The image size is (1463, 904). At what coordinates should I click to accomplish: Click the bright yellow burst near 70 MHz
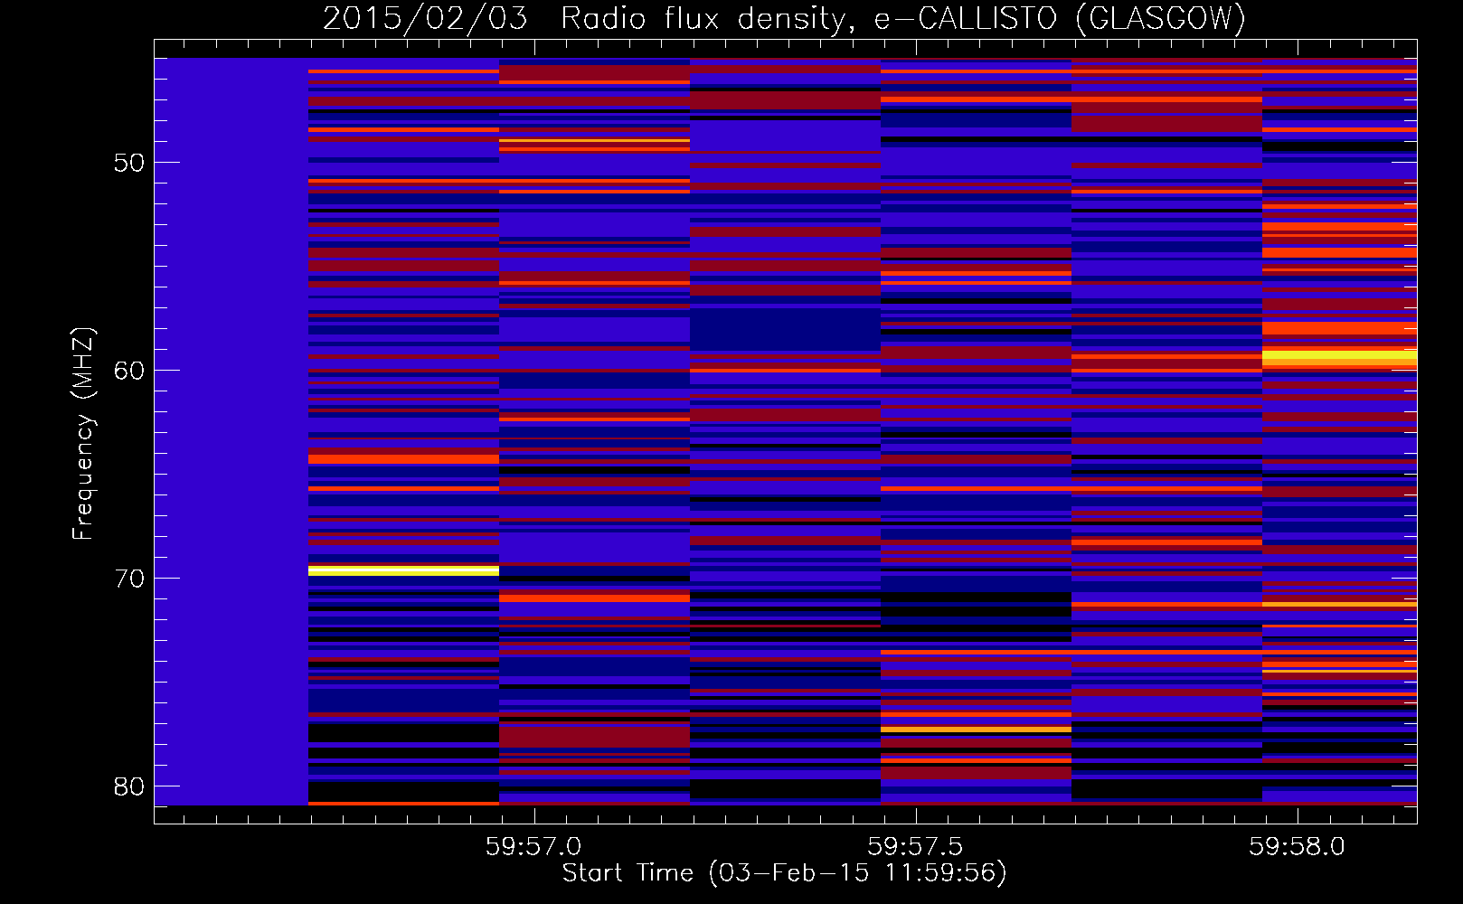click(403, 570)
